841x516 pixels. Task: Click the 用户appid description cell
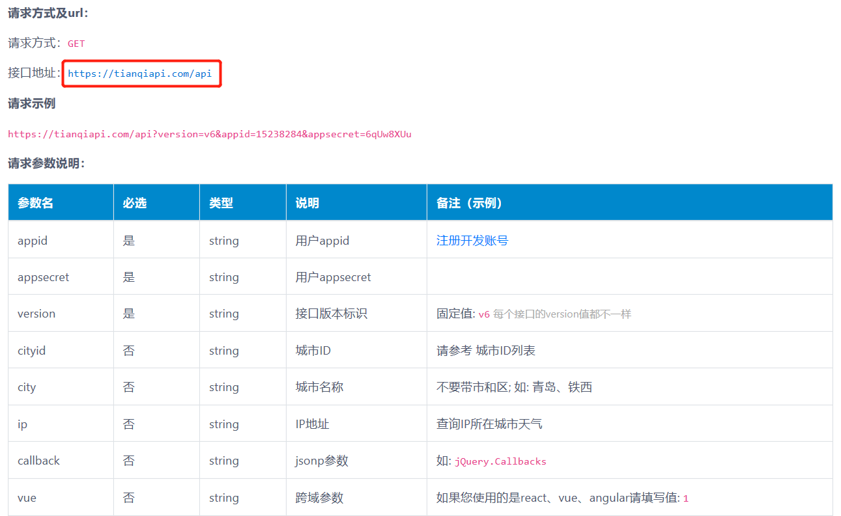click(356, 239)
